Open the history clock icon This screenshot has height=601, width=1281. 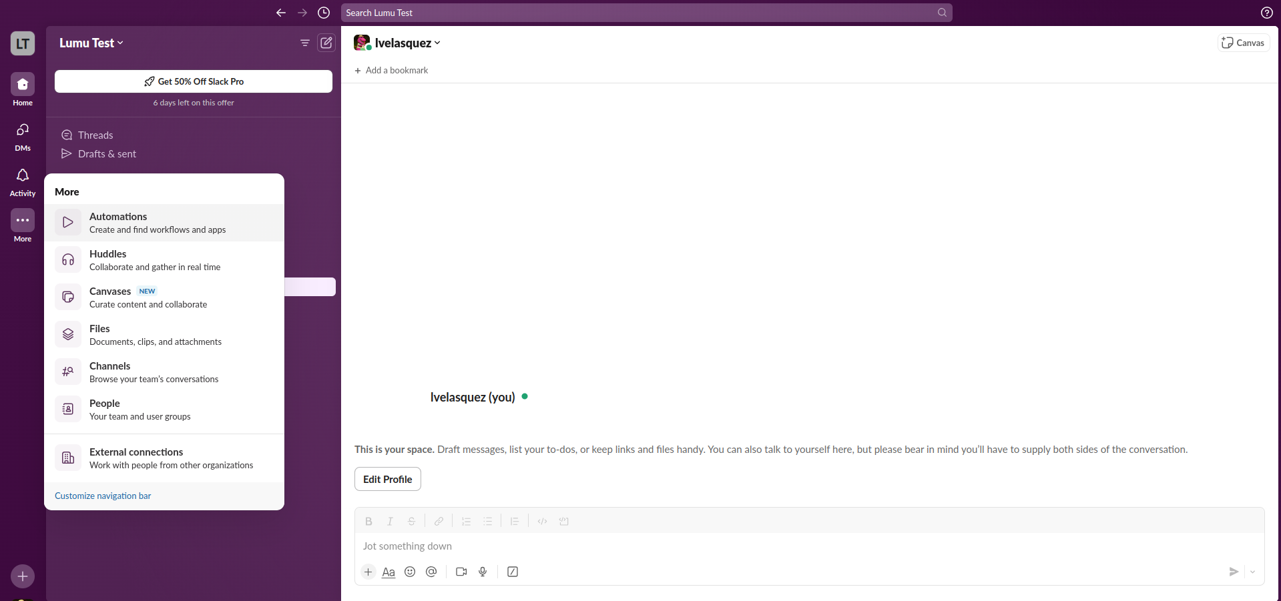tap(324, 13)
